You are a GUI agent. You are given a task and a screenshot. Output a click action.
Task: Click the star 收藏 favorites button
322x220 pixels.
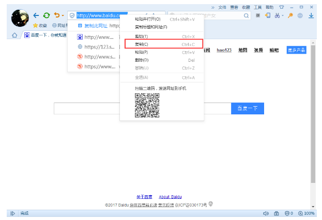click(x=40, y=25)
